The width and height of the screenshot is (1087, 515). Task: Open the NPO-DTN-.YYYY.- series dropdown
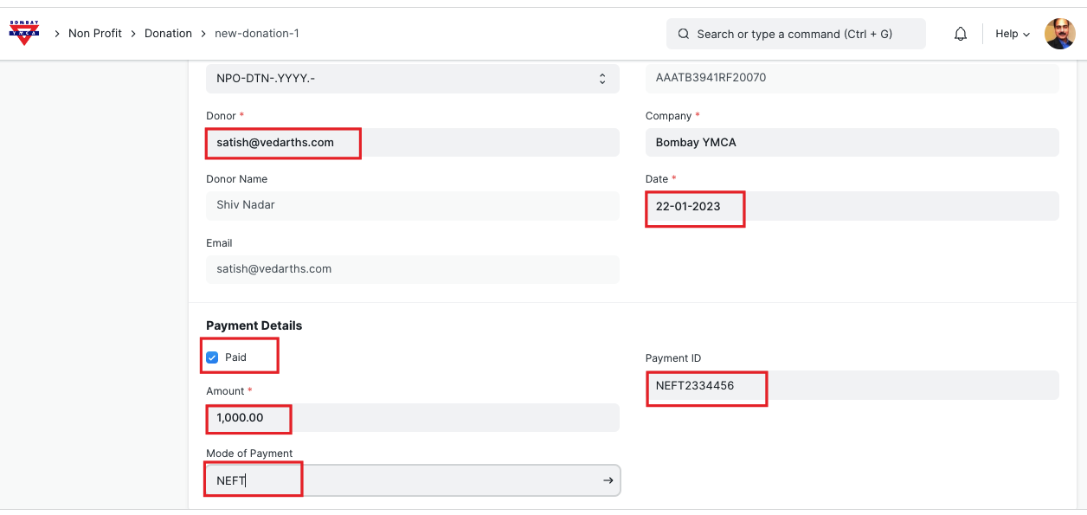click(412, 79)
